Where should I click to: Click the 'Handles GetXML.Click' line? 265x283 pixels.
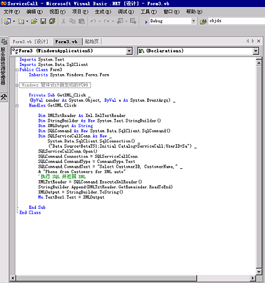pyautogui.click(x=52, y=105)
